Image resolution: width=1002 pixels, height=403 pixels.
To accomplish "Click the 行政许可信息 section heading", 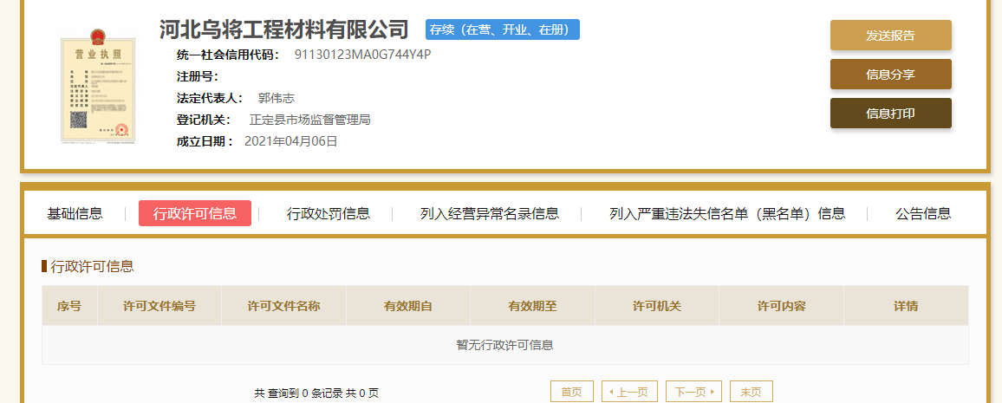I will tap(92, 266).
